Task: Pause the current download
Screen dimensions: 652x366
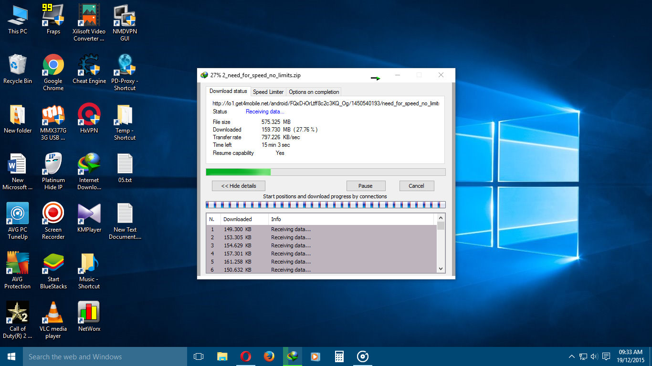Action: pyautogui.click(x=366, y=186)
